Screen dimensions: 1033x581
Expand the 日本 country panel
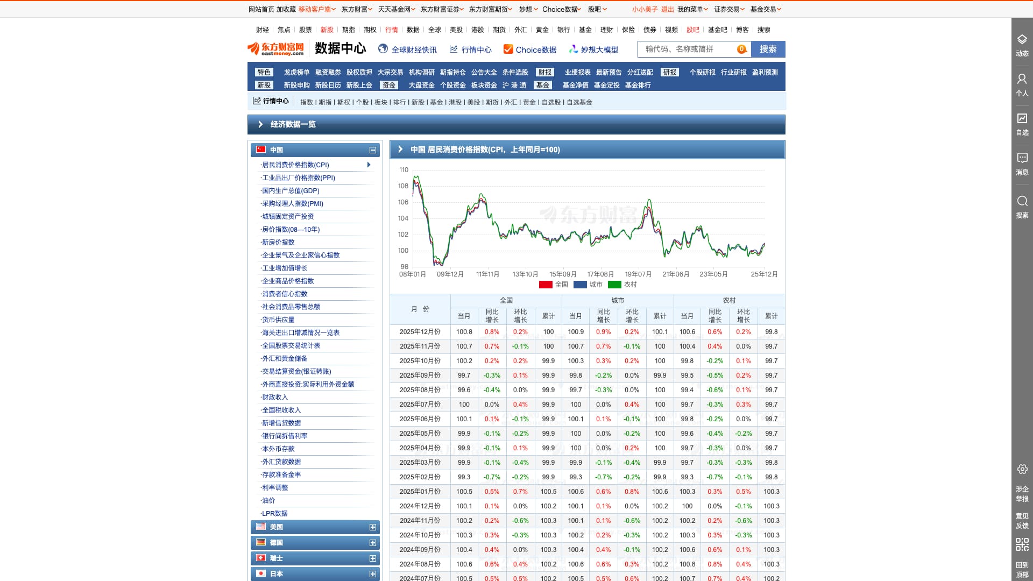click(372, 573)
